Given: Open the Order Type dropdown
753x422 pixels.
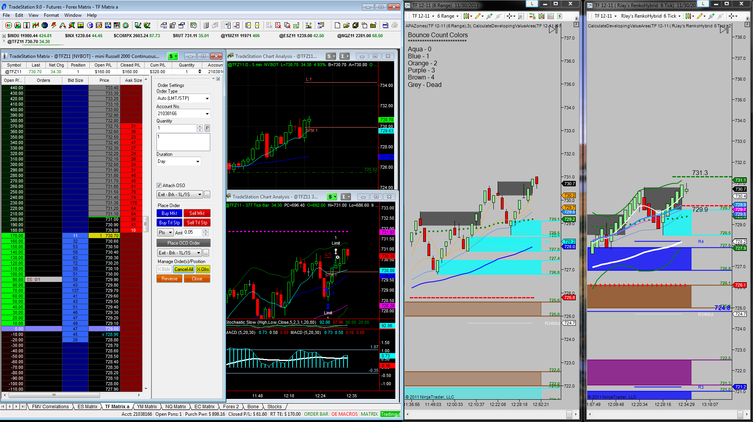Looking at the screenshot, I should point(184,98).
